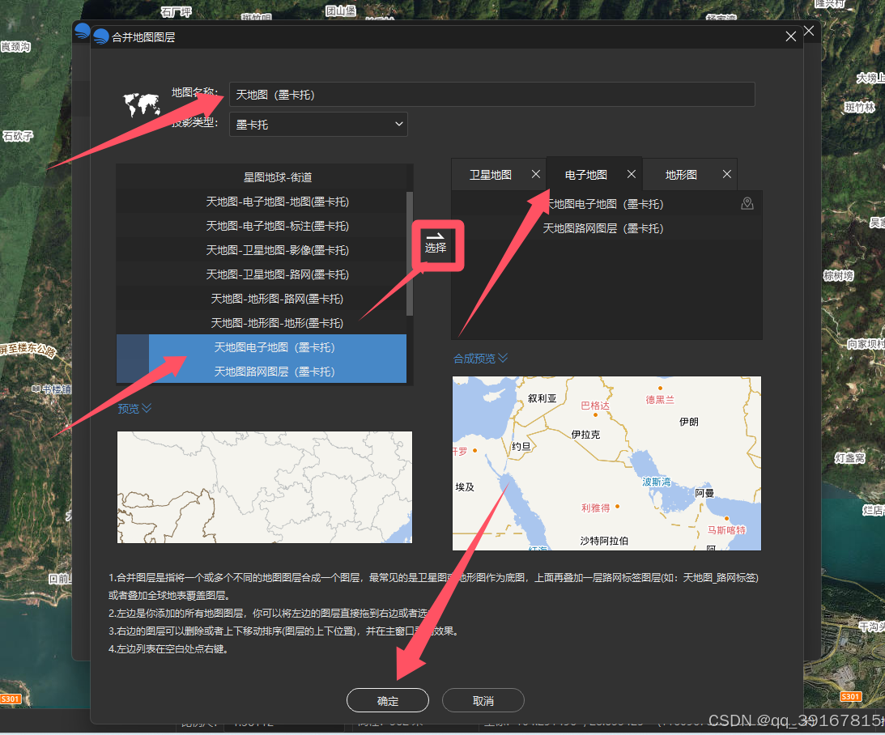
Task: Select 天地图-卫星地图-路网(墨卡托) layer
Action: pos(262,274)
